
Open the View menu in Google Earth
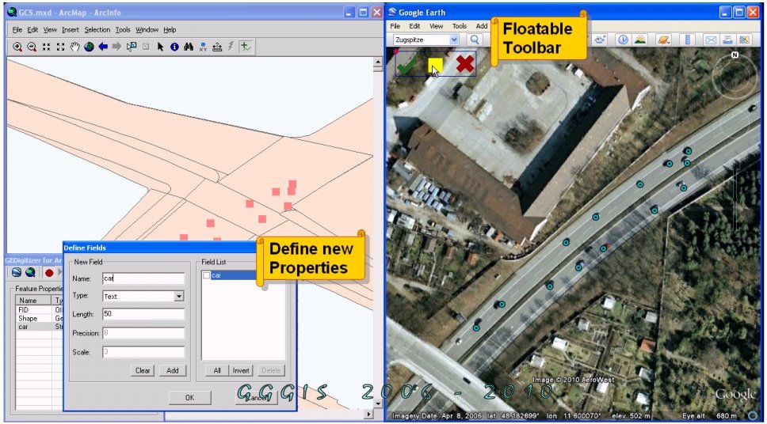pyautogui.click(x=437, y=26)
